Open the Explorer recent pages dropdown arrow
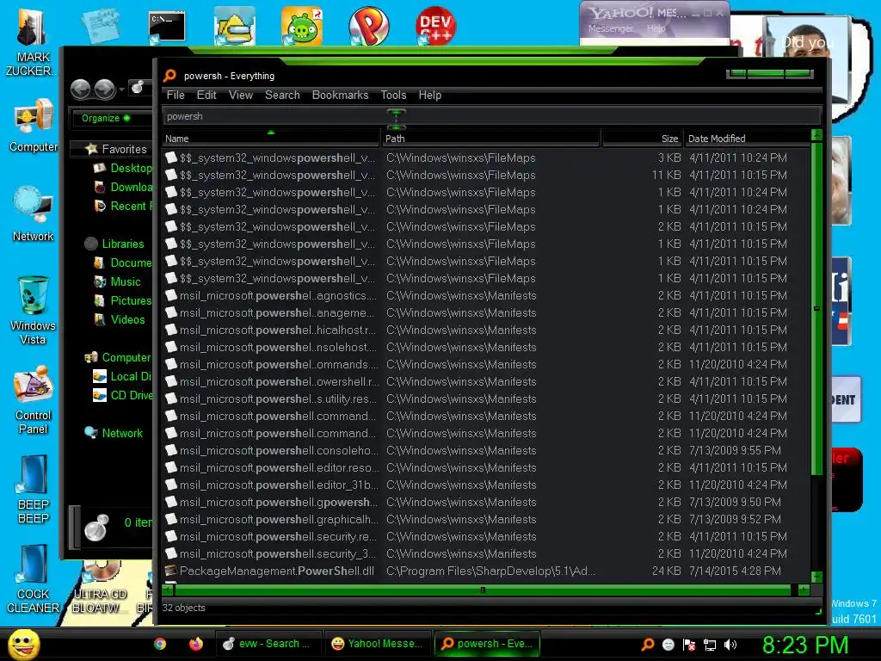The width and height of the screenshot is (881, 661). pos(121,89)
